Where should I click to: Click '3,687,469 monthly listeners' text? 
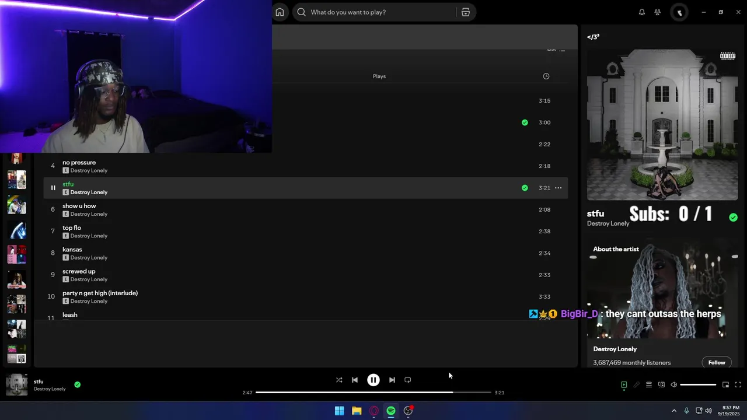(x=632, y=363)
